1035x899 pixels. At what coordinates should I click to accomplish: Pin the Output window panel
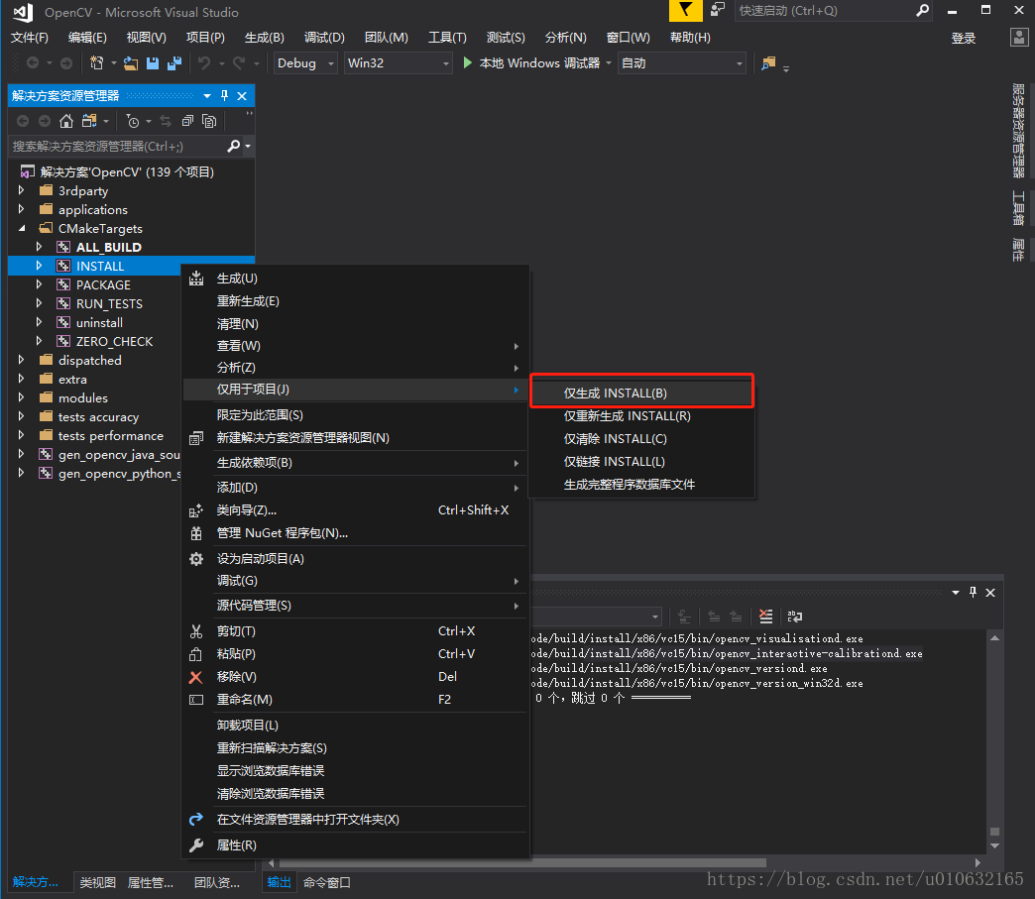coord(973,592)
